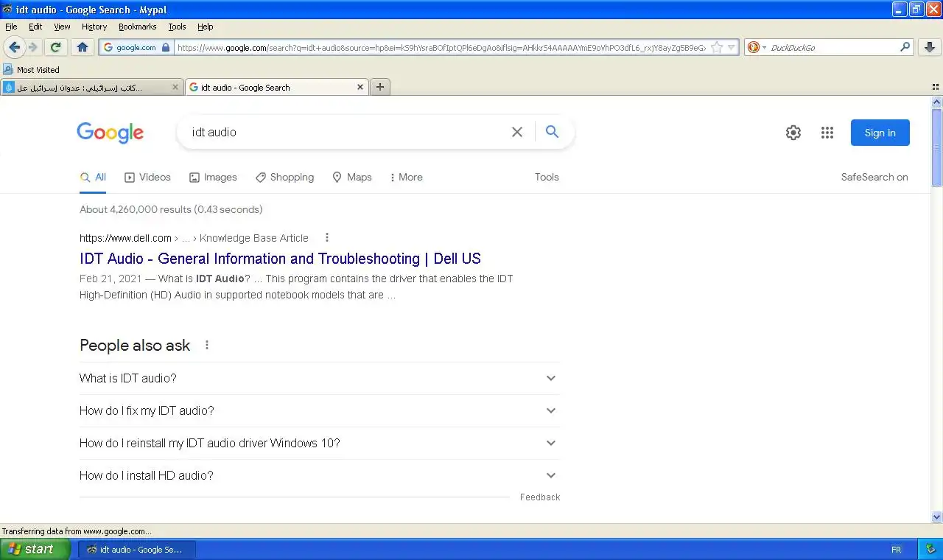Screen dimensions: 943x560
Task: Open the IDT Audio Dell US result
Action: [280, 259]
